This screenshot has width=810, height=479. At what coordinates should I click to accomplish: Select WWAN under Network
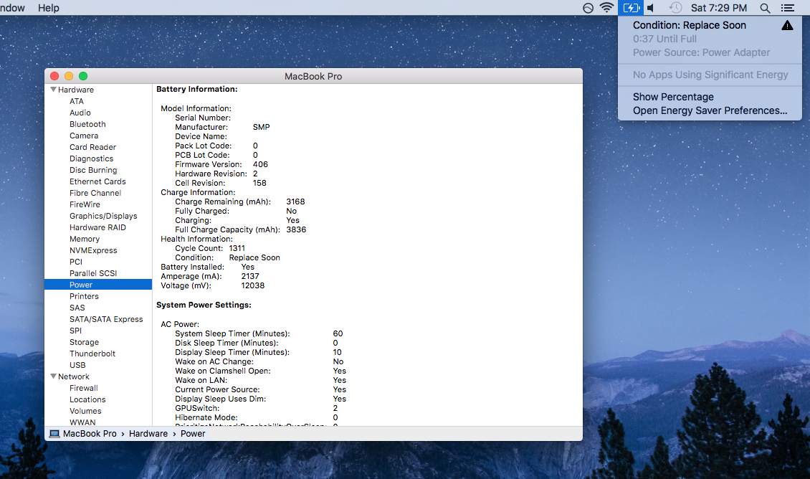point(82,422)
